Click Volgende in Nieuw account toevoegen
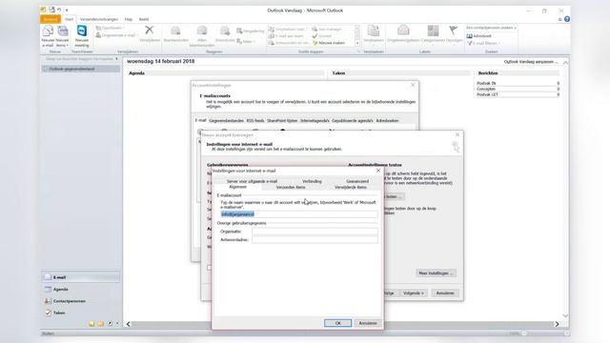The width and height of the screenshot is (610, 343). pyautogui.click(x=414, y=293)
